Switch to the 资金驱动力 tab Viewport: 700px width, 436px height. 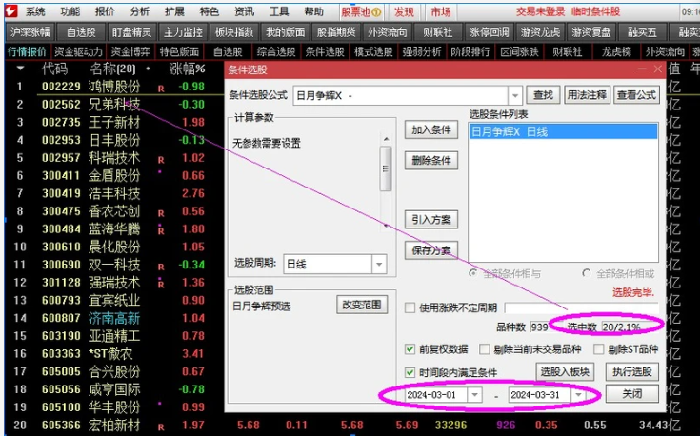click(78, 51)
